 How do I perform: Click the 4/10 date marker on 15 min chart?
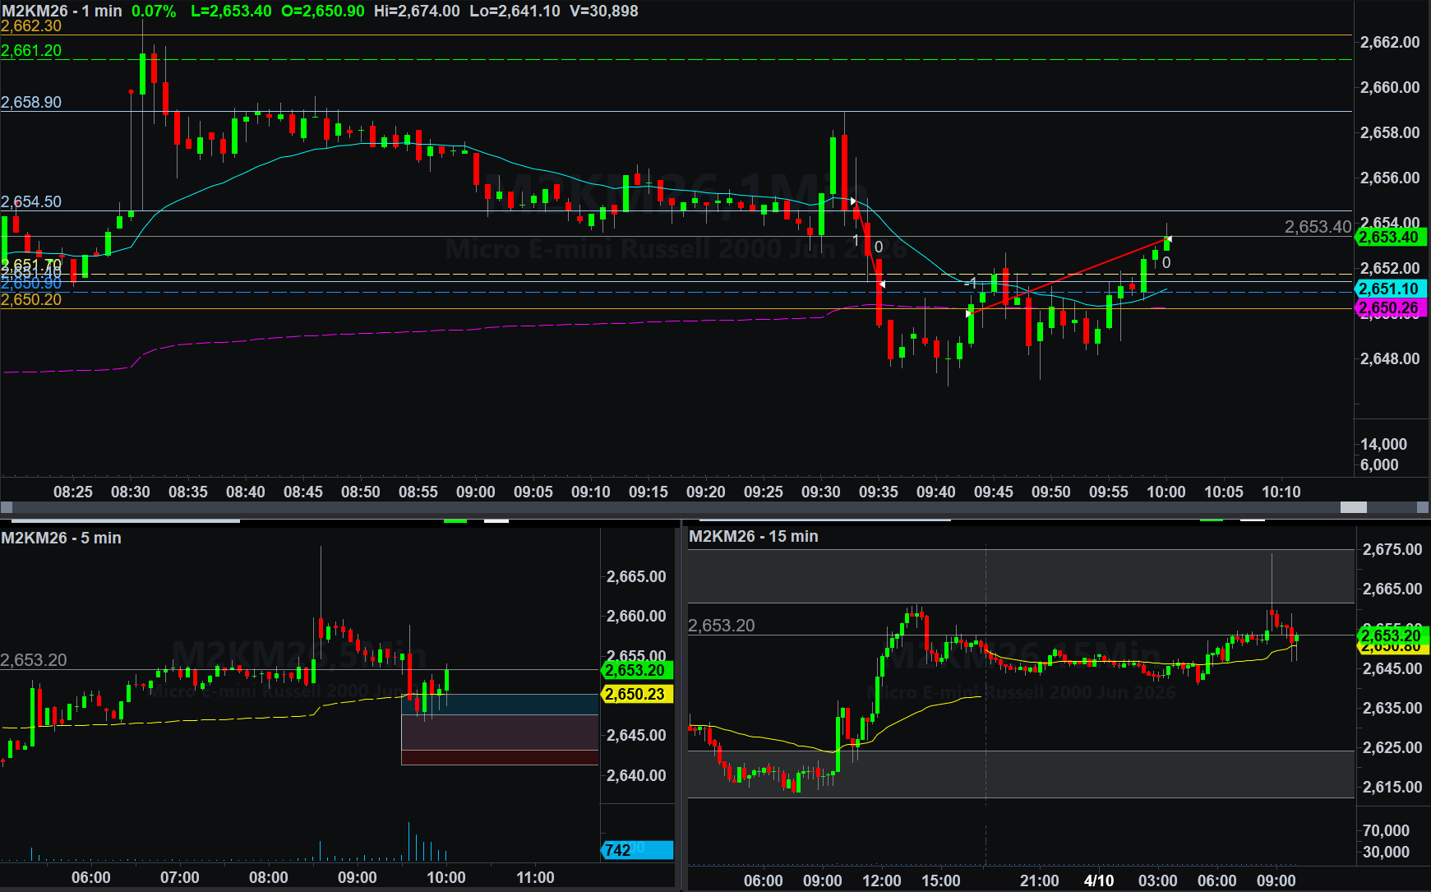(x=1099, y=880)
